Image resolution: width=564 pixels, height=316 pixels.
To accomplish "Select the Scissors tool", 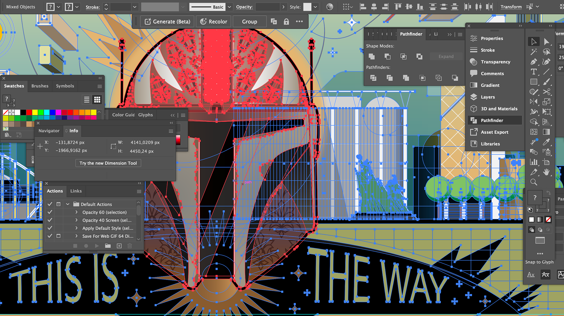I will coord(546,92).
